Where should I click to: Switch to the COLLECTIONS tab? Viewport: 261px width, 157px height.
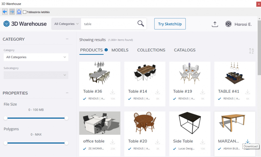[x=151, y=50]
